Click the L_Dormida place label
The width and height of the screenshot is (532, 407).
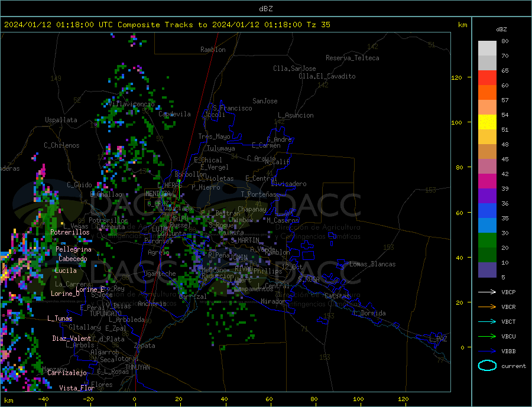pos(370,313)
